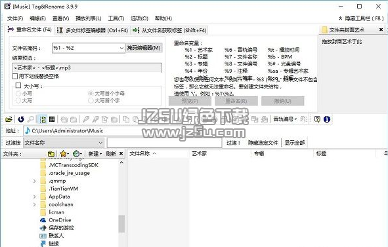Screen dimensions: 388x247
Task: Click the up-one-folder icon in folder panel
Action: (x=51, y=153)
